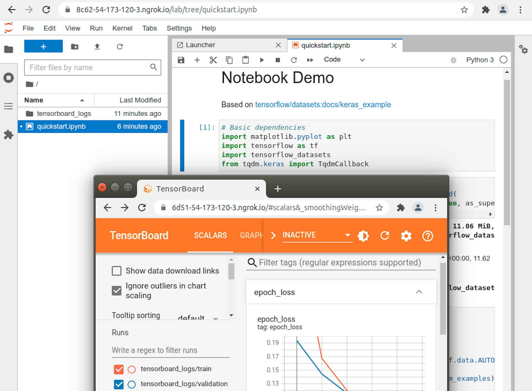Open the INACTIVE plugins dropdown in TensorBoard
The image size is (532, 391).
(317, 235)
